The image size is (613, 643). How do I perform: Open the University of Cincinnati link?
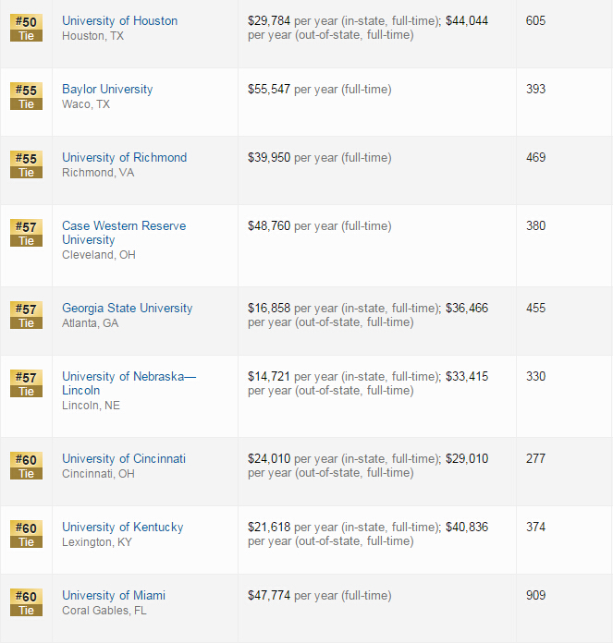(124, 458)
